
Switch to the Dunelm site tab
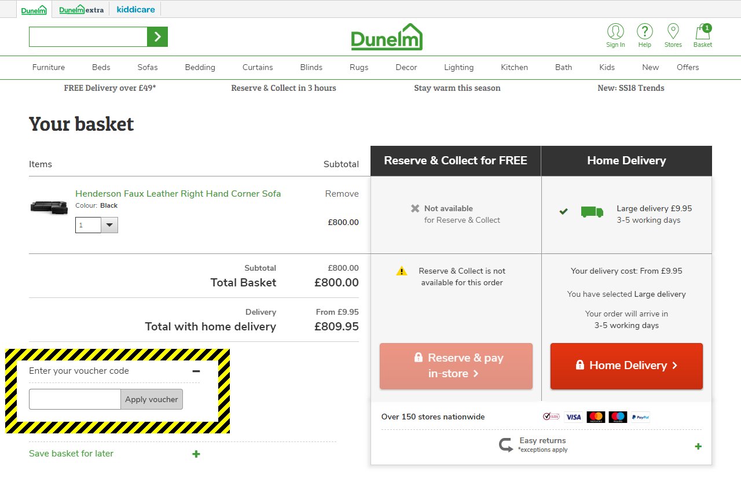click(x=34, y=9)
